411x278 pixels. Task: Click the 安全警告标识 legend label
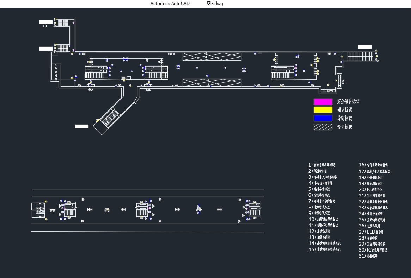pyautogui.click(x=348, y=101)
